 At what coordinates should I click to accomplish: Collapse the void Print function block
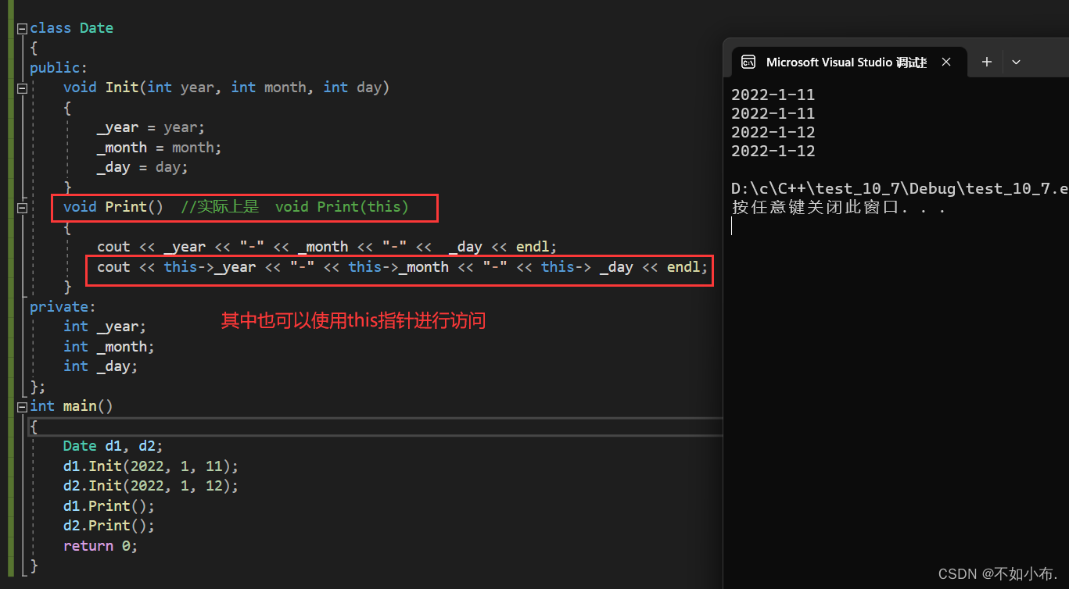(x=23, y=207)
